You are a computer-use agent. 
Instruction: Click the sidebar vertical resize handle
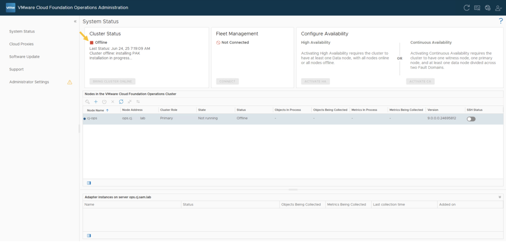79,129
